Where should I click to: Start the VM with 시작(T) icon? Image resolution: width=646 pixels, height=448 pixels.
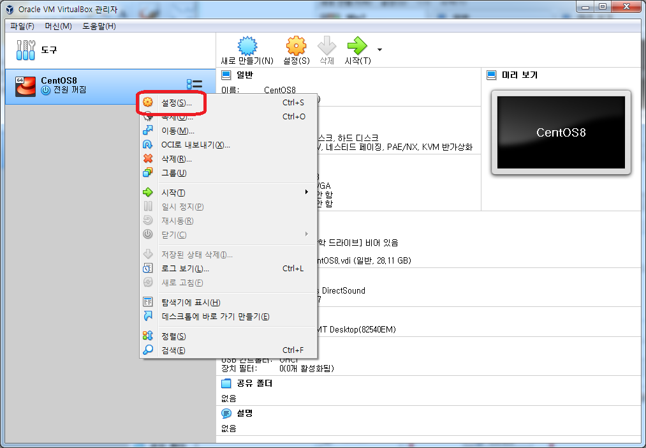click(x=356, y=46)
